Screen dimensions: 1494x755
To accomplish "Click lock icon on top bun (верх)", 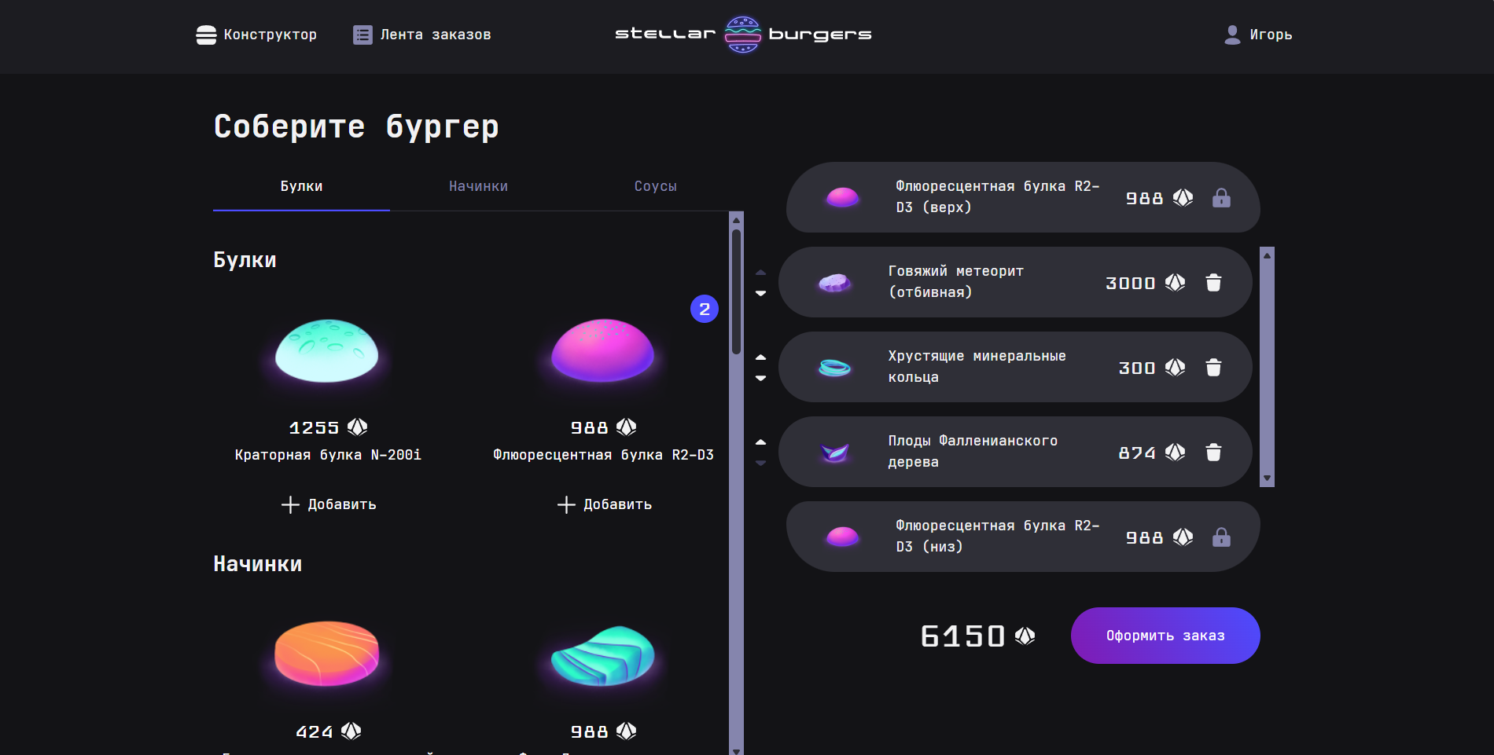I will [x=1221, y=198].
